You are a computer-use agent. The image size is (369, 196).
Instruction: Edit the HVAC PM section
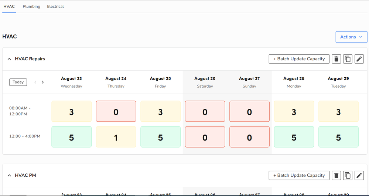click(x=359, y=175)
